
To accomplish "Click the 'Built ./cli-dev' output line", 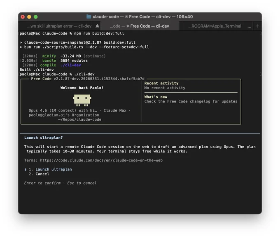I will (x=37, y=70).
